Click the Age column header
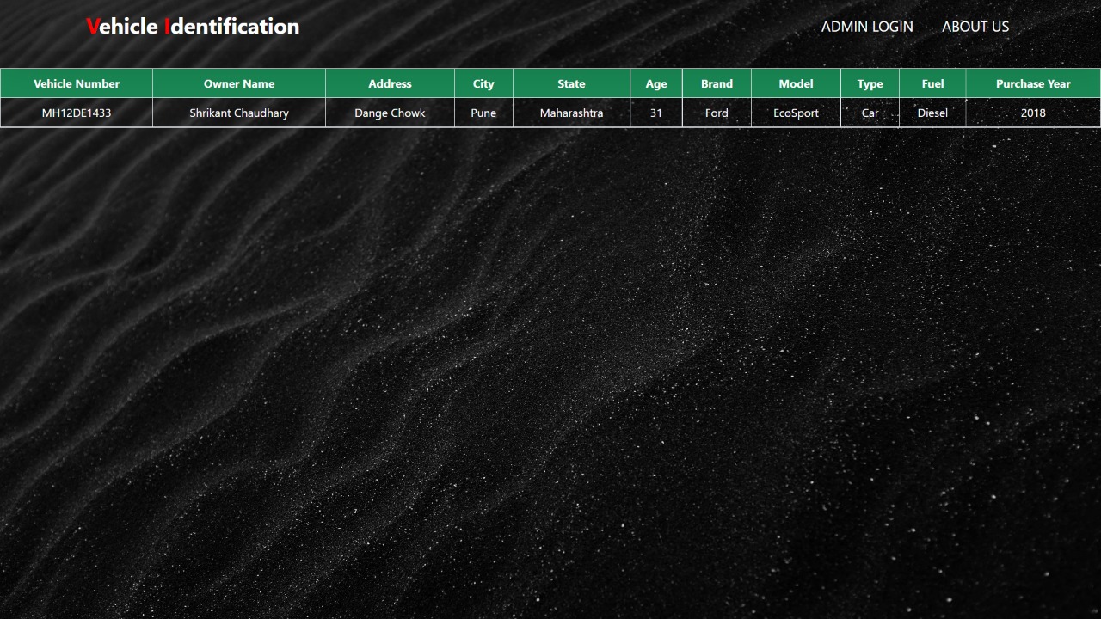Image resolution: width=1101 pixels, height=619 pixels. (655, 83)
